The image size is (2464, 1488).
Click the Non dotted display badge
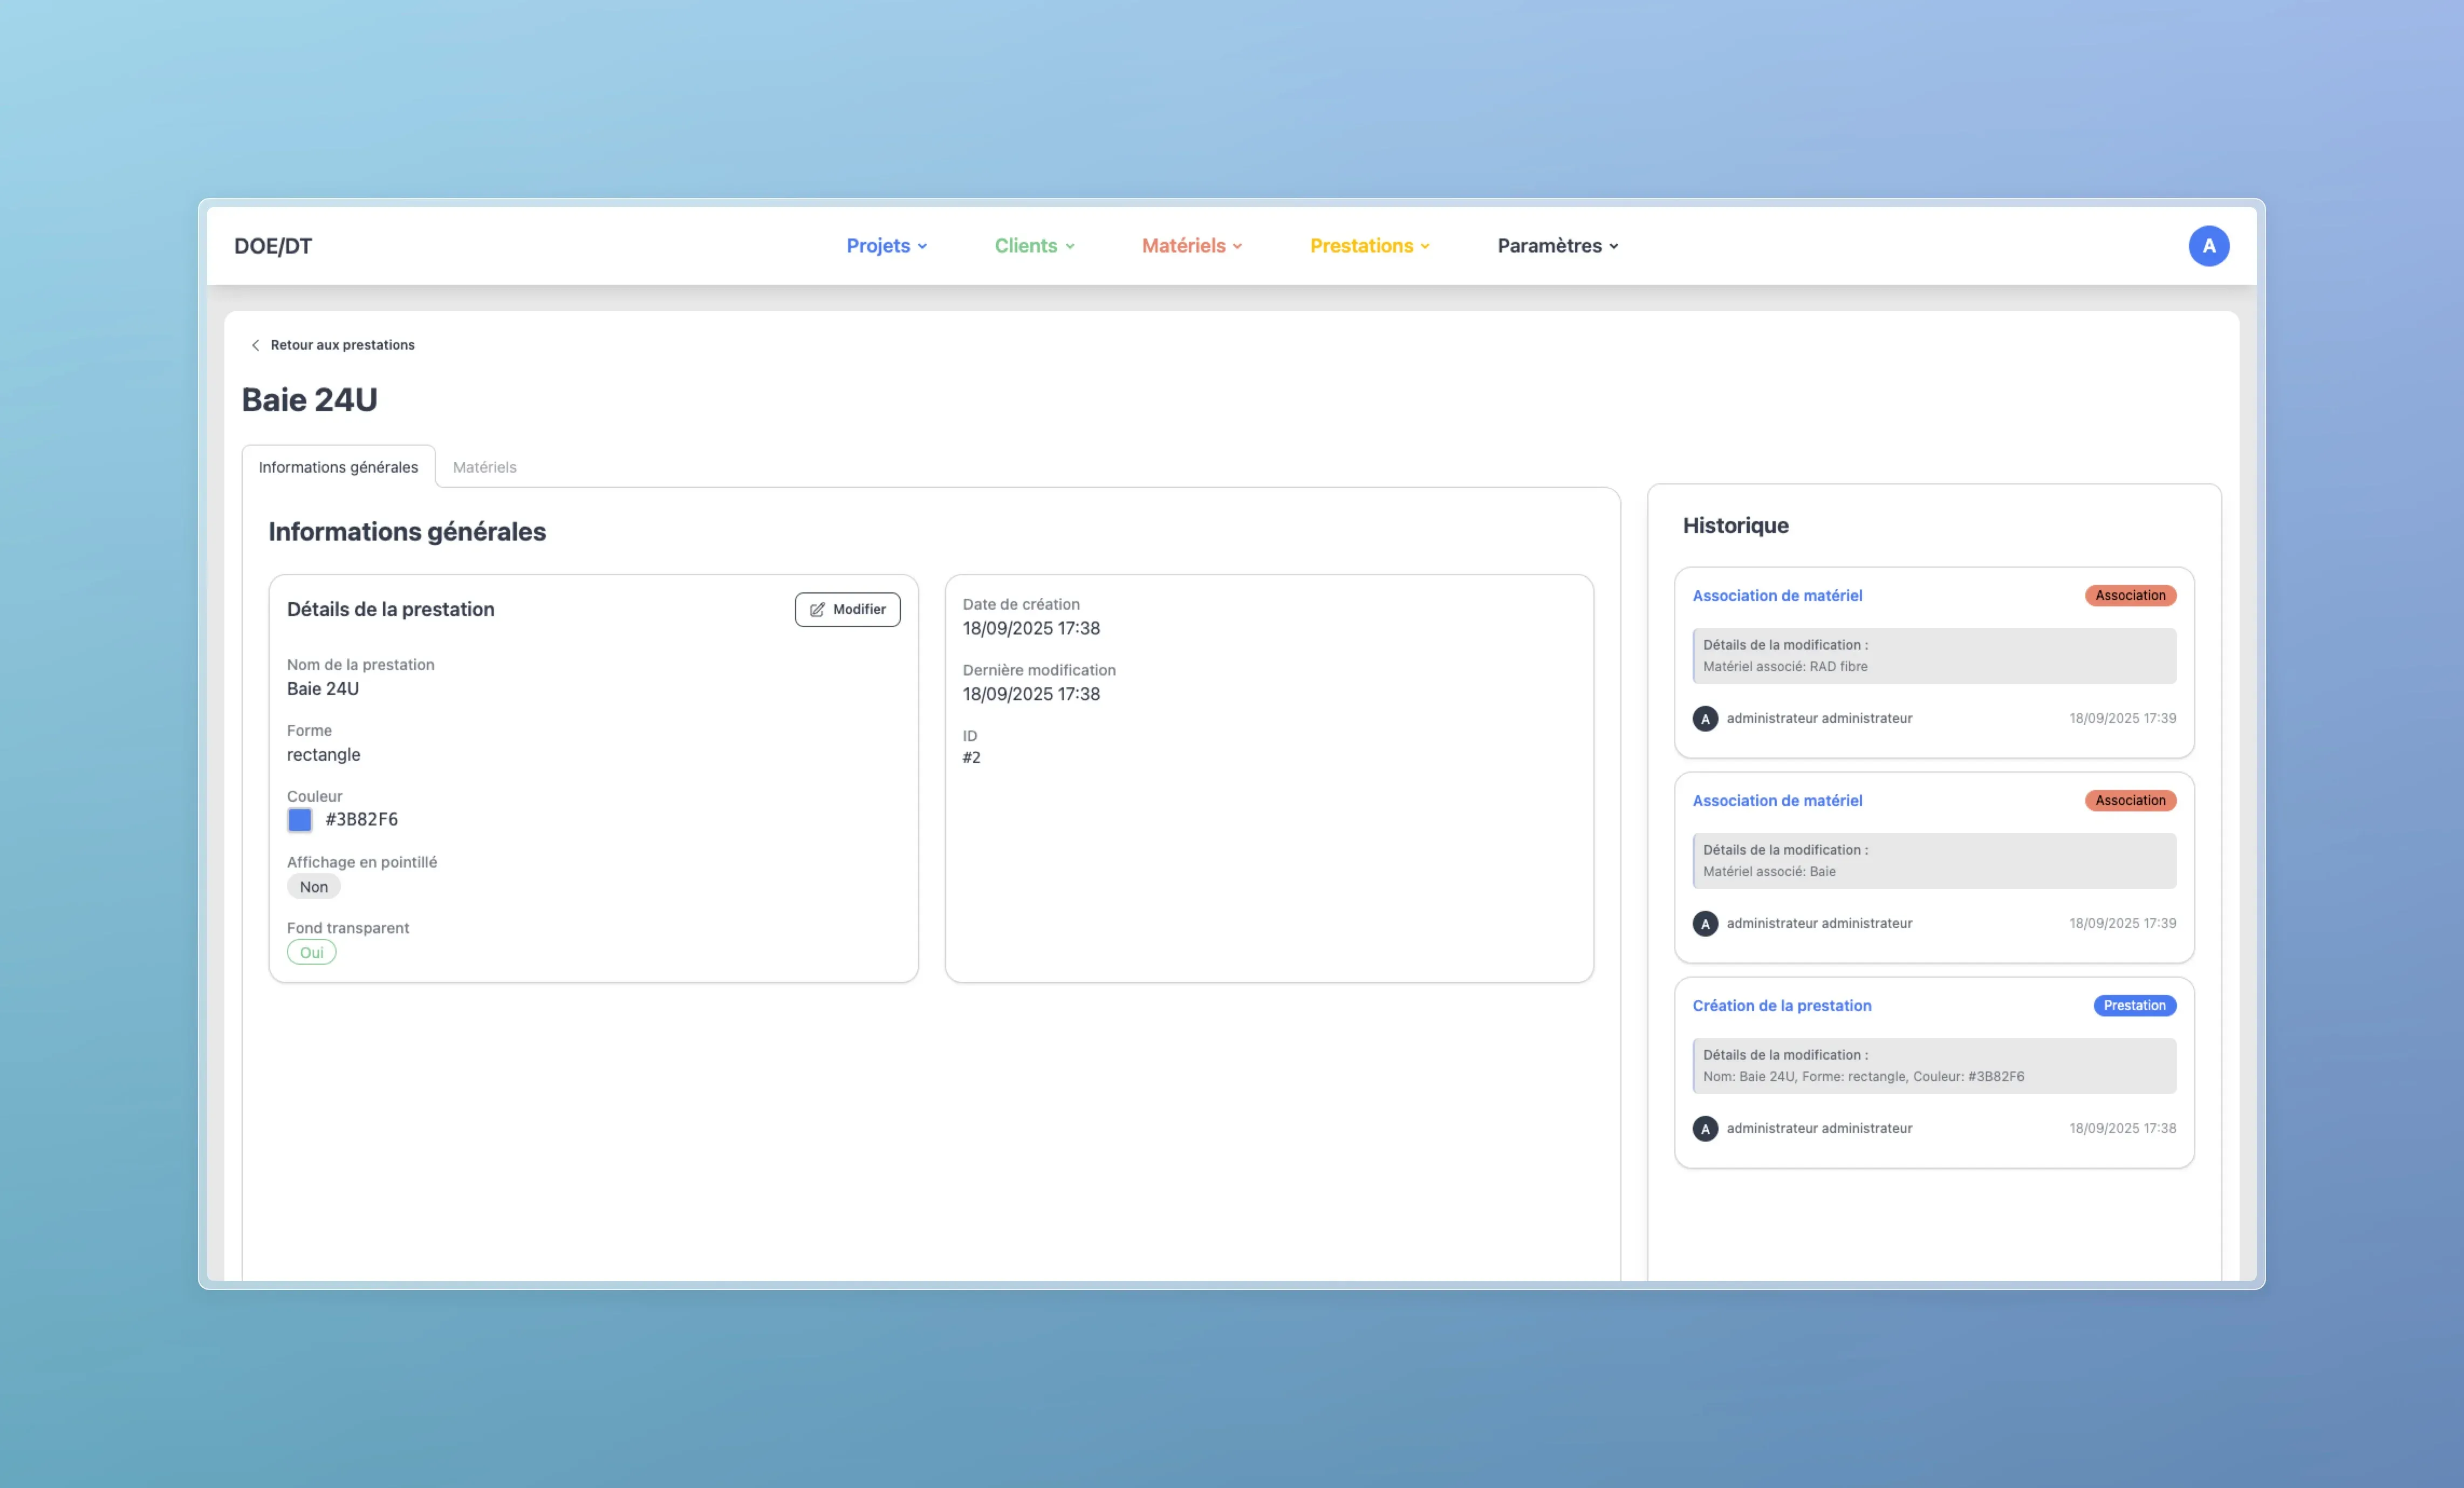pos(313,887)
